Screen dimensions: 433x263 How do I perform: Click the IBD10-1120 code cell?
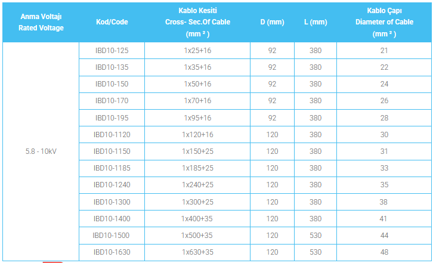click(112, 135)
